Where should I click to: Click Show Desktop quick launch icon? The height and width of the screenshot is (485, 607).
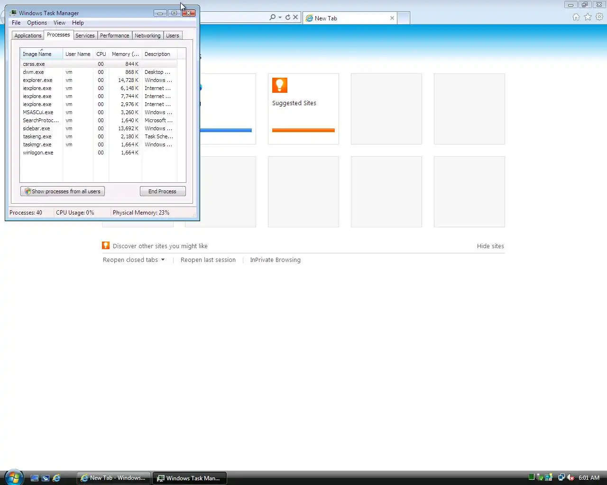[35, 478]
